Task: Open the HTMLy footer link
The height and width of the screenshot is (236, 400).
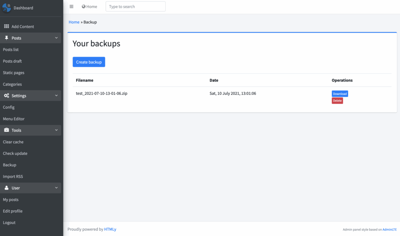Action: (x=110, y=229)
